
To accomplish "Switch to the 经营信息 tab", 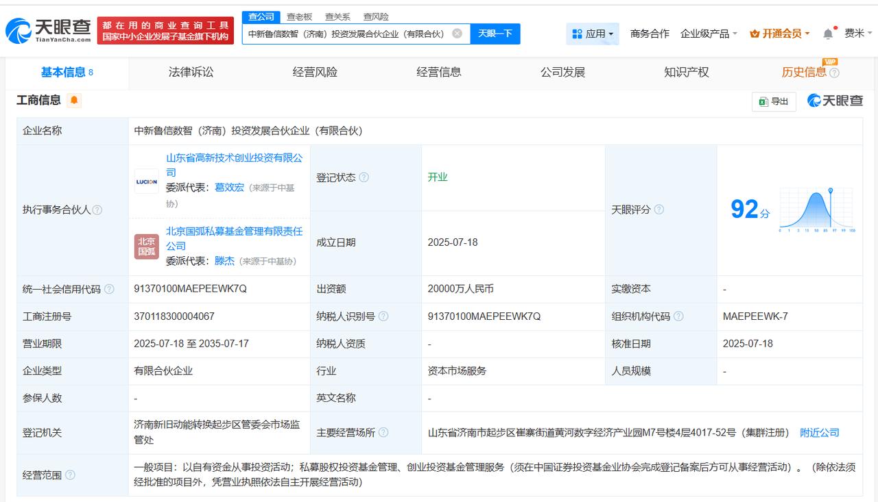I will pos(439,73).
